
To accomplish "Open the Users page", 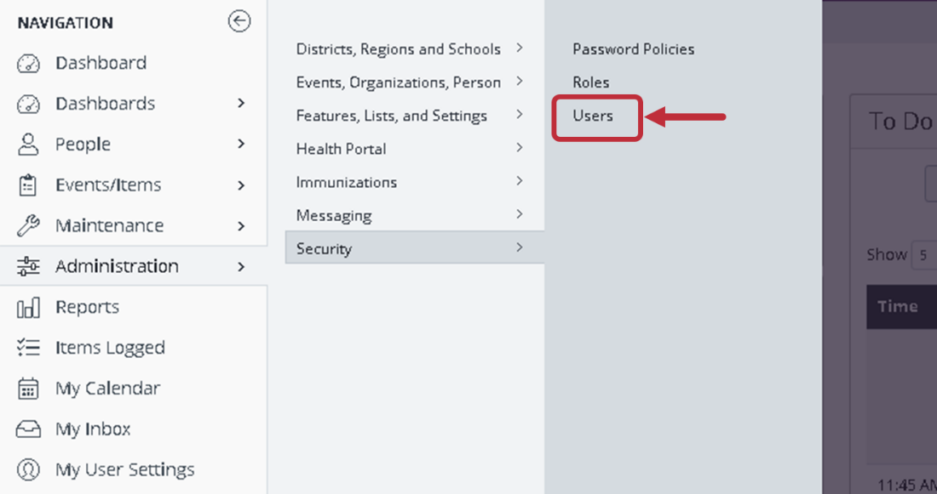I will (593, 116).
